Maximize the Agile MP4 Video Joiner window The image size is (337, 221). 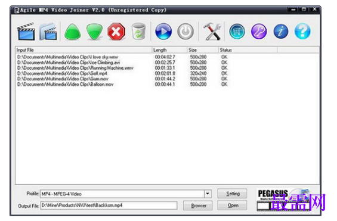(304, 10)
